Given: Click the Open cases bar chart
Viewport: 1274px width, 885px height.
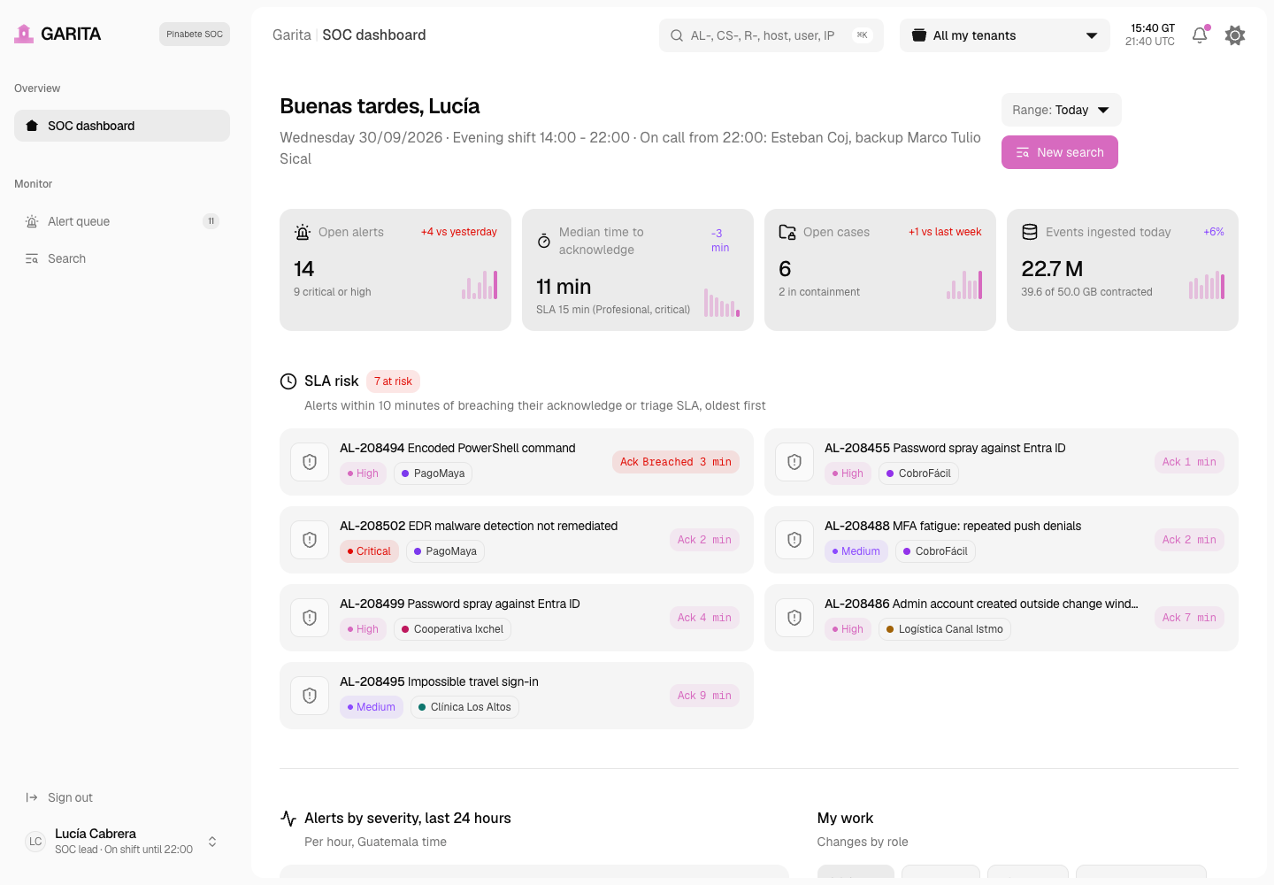Looking at the screenshot, I should [964, 285].
